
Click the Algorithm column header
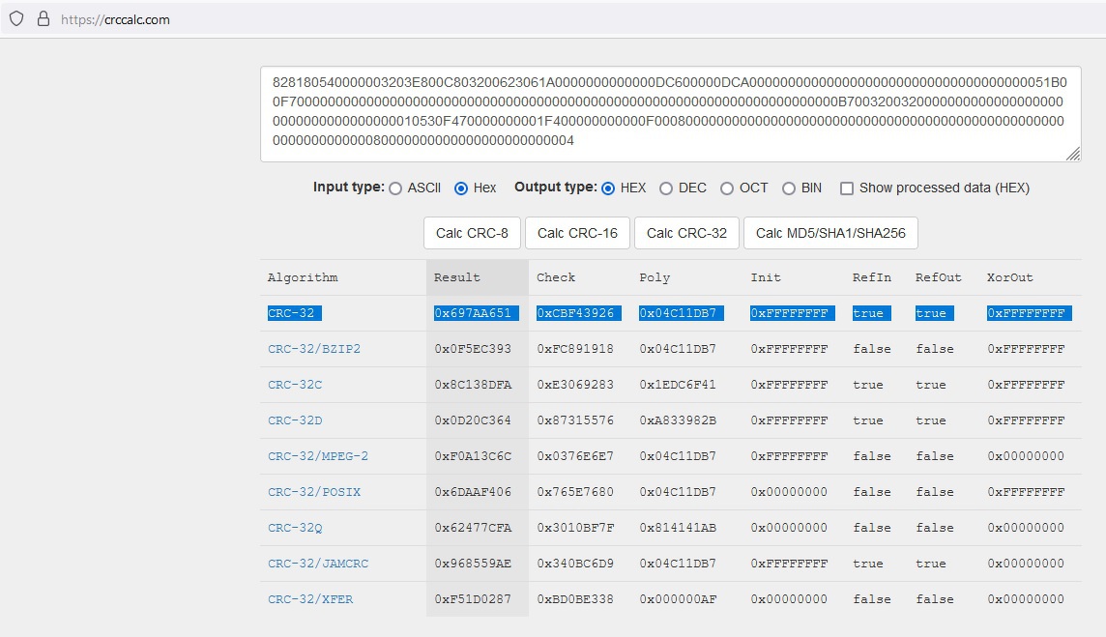[303, 277]
